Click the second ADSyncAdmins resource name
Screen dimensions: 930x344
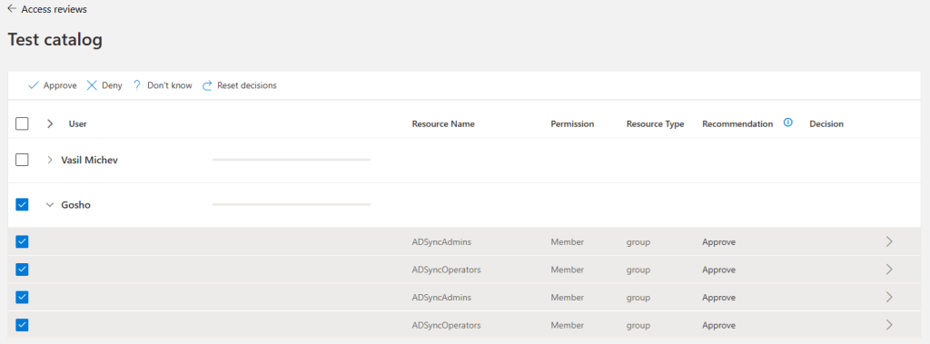pyautogui.click(x=441, y=297)
